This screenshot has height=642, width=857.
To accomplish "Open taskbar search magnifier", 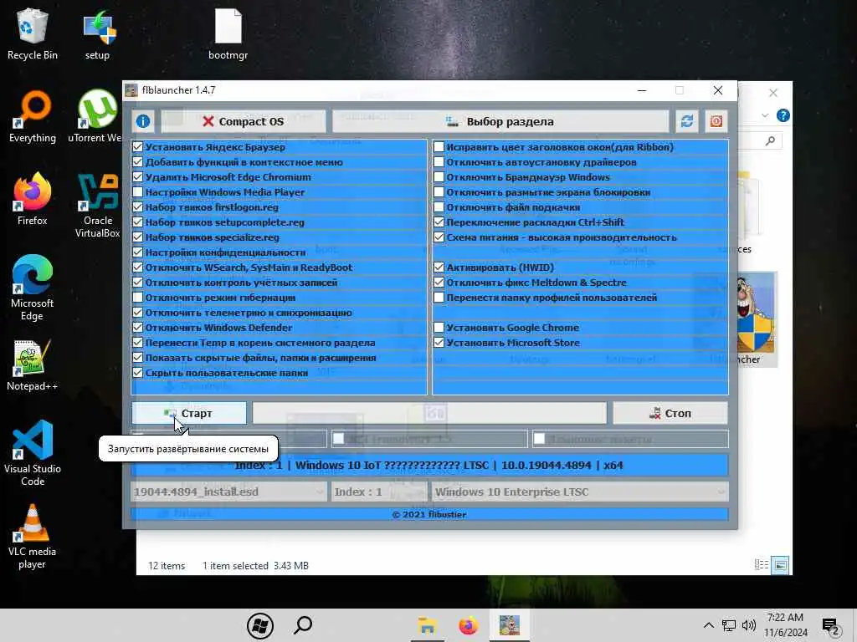I will click(303, 625).
